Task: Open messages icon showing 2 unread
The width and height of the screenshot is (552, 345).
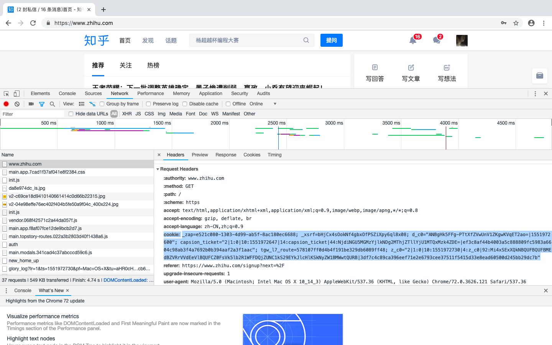Action: pos(436,40)
